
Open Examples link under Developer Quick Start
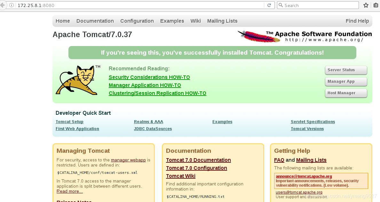[222, 122]
